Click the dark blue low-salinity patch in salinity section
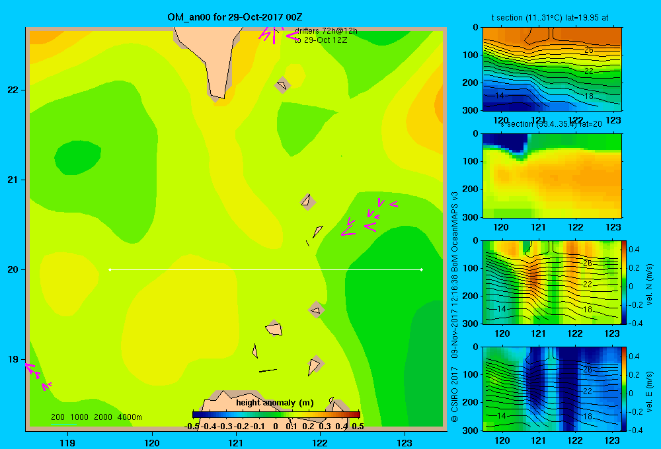Image resolution: width=661 pixels, height=449 pixels. 506,143
